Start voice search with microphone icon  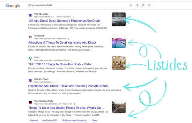pyautogui.click(x=137, y=5)
